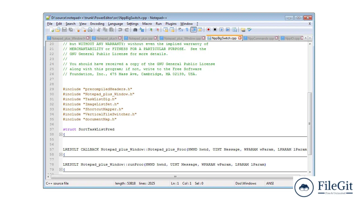Switch to the Notepad_plus_Window.cpp tab
The height and width of the screenshot is (201, 358).
pyautogui.click(x=182, y=38)
